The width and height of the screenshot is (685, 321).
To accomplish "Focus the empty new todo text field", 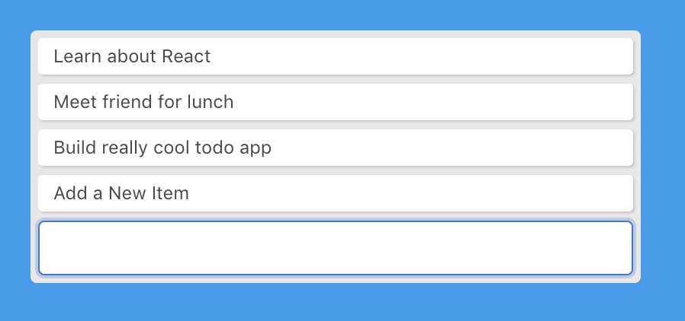I will tap(336, 248).
